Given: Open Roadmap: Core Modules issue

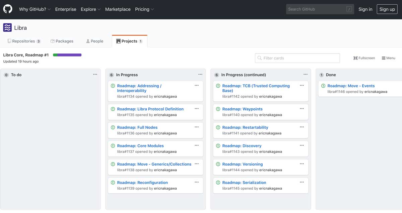Looking at the screenshot, I should tap(140, 146).
